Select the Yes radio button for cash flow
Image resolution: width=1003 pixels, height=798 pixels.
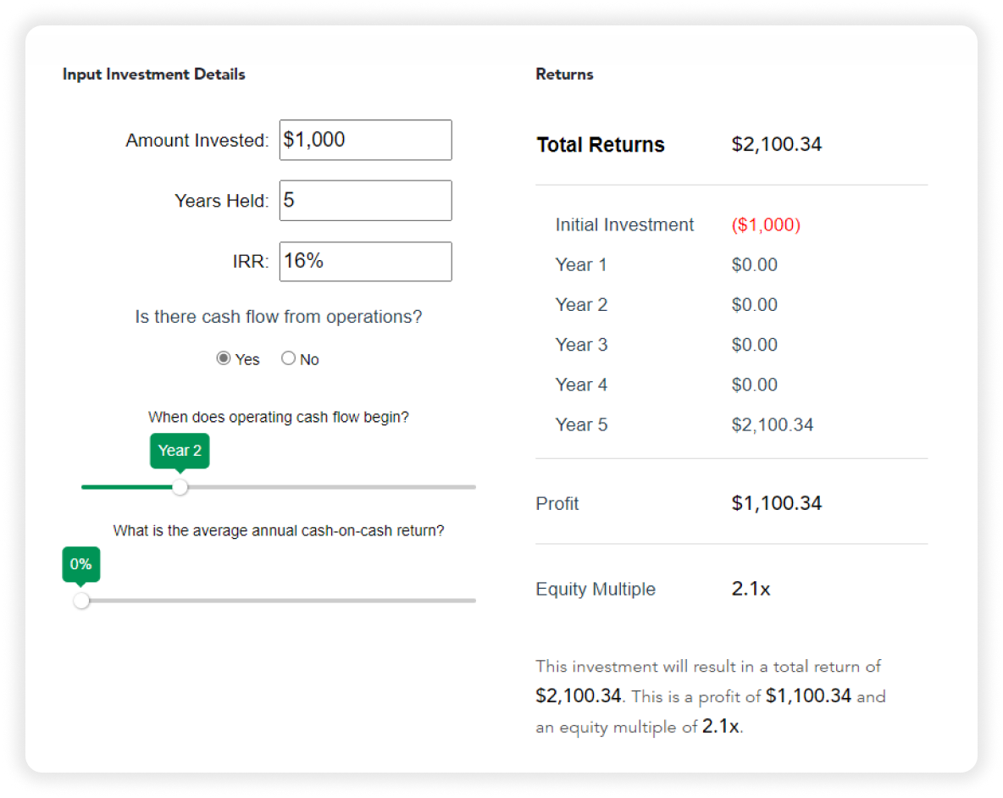pyautogui.click(x=223, y=358)
